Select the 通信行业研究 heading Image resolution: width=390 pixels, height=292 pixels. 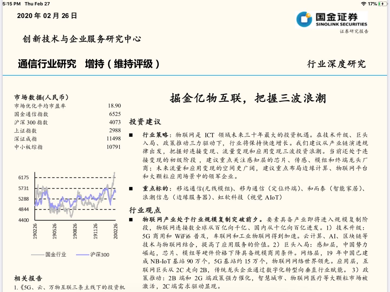pyautogui.click(x=47, y=64)
